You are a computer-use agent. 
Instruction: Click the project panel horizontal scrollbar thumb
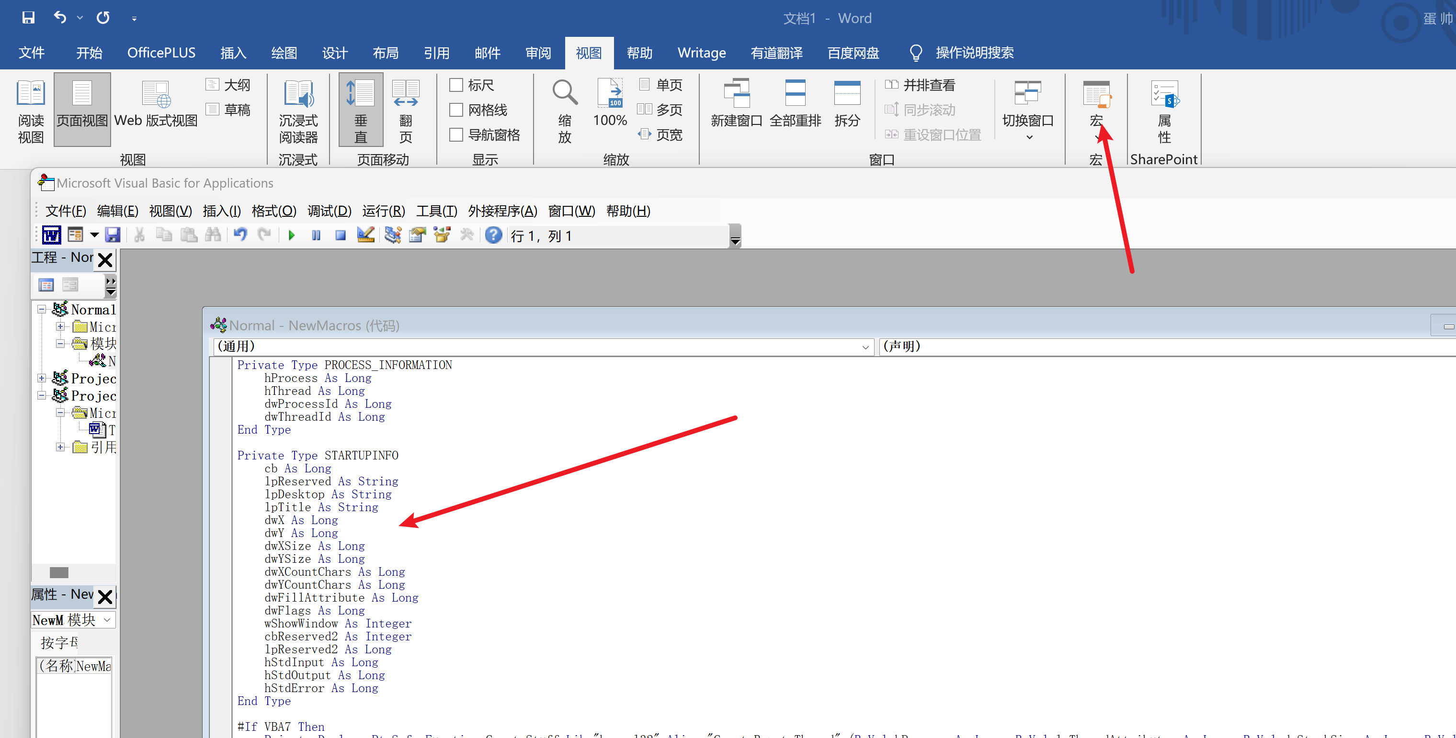(x=59, y=572)
